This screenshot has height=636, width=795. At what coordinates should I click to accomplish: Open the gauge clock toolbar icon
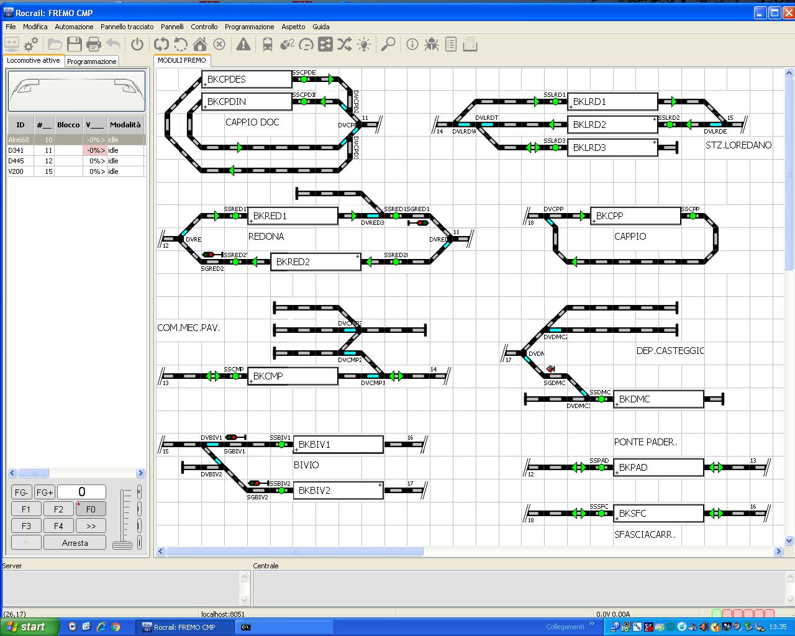[x=306, y=44]
